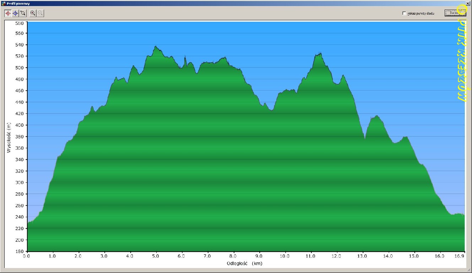Activate the zoom-to-selection magnifier tool
Image resolution: width=472 pixels, height=273 pixels.
23,13
